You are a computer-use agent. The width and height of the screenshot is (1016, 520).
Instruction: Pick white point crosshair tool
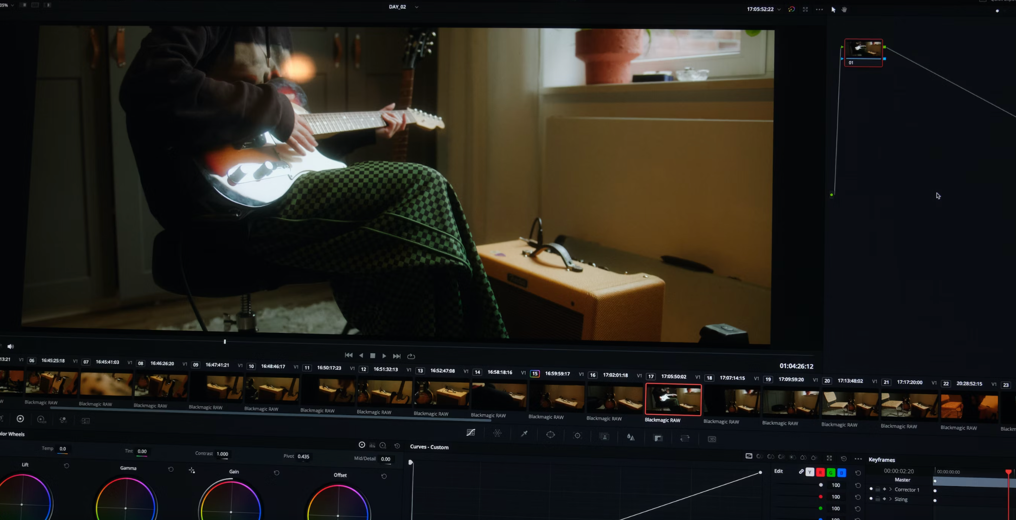click(x=192, y=471)
